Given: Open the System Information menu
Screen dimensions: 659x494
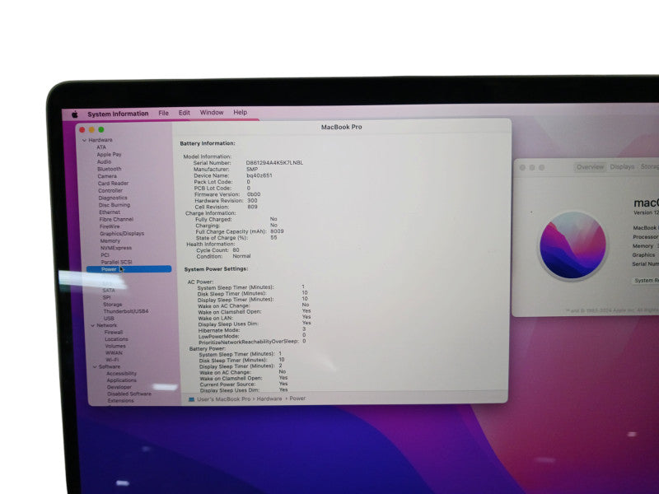Looking at the screenshot, I should click(118, 114).
